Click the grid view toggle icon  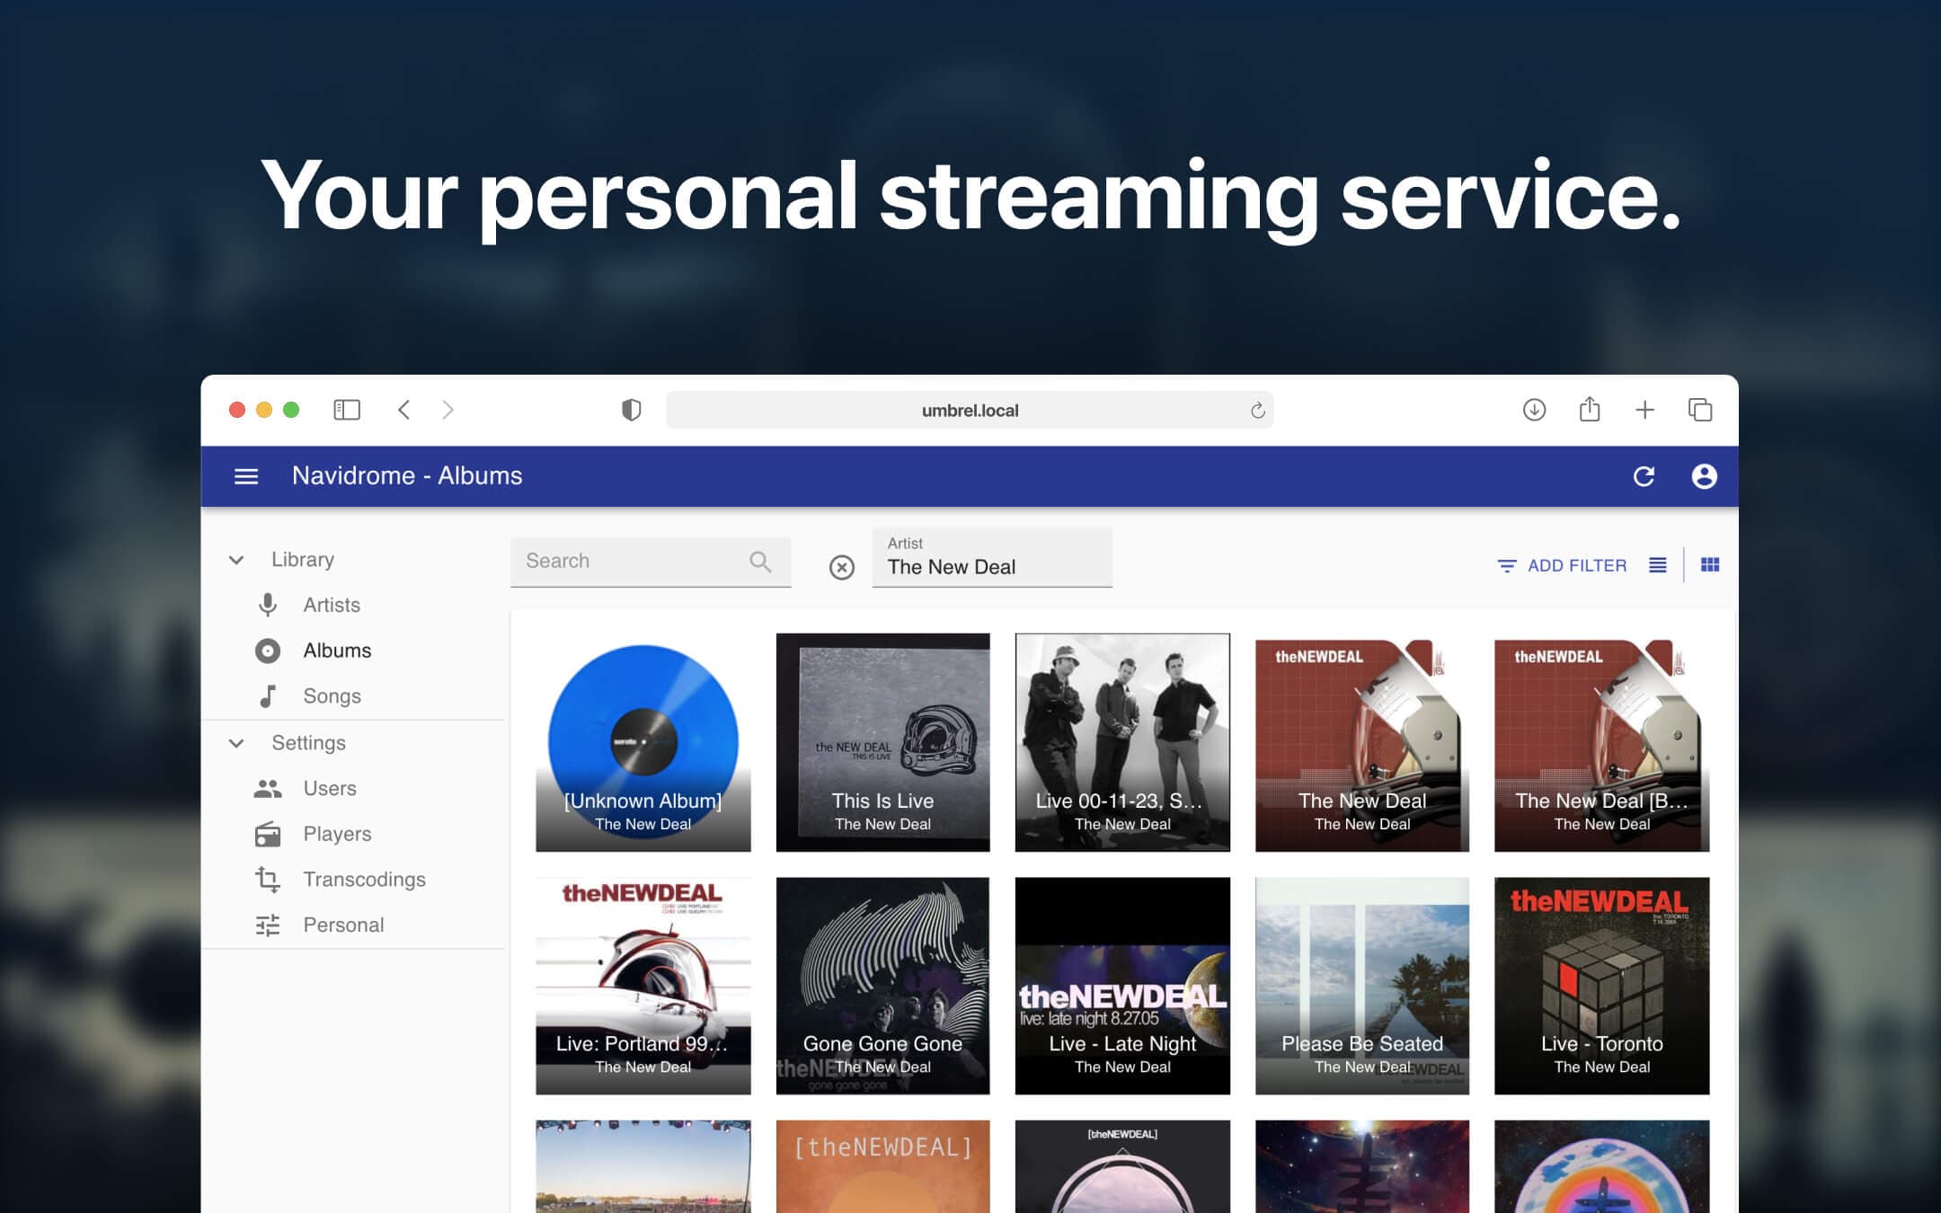click(1710, 564)
